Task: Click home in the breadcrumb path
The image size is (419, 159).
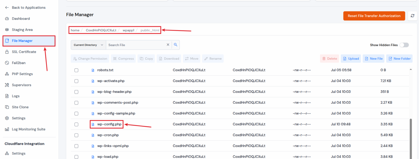Action: pos(75,30)
